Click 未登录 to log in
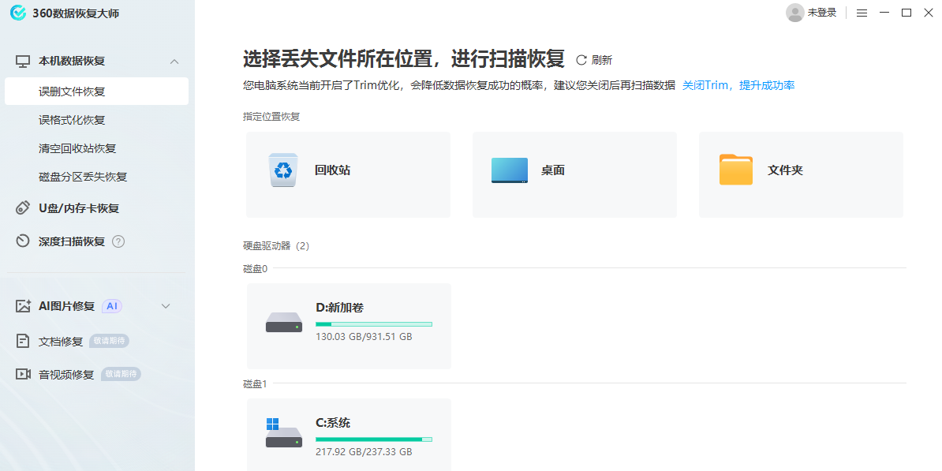The width and height of the screenshot is (942, 471). point(822,13)
